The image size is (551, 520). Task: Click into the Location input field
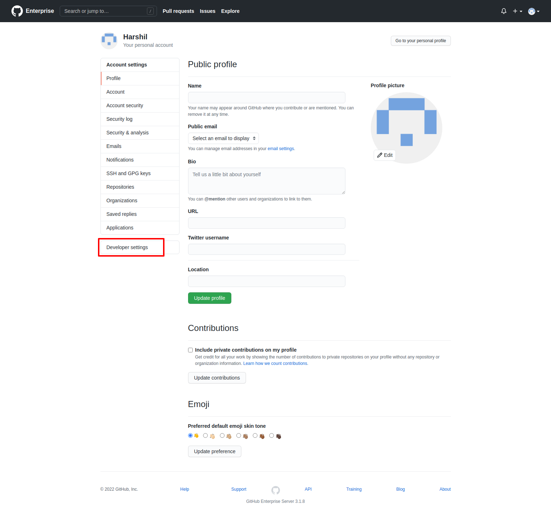point(266,281)
